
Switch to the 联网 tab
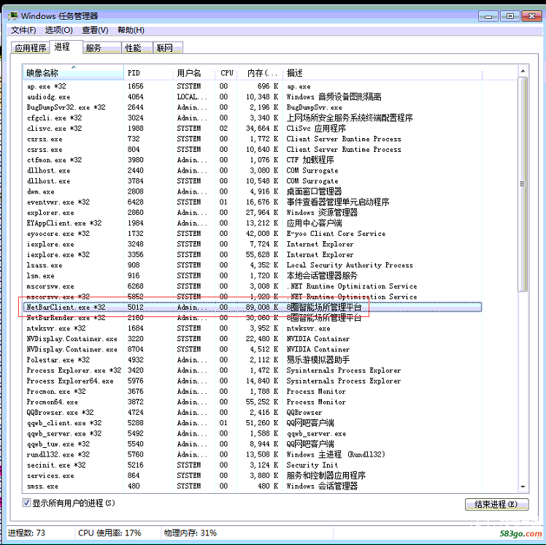[168, 47]
